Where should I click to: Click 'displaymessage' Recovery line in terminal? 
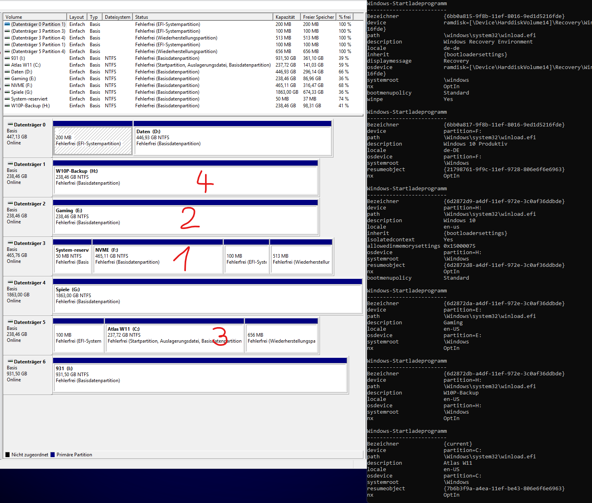[x=418, y=61]
